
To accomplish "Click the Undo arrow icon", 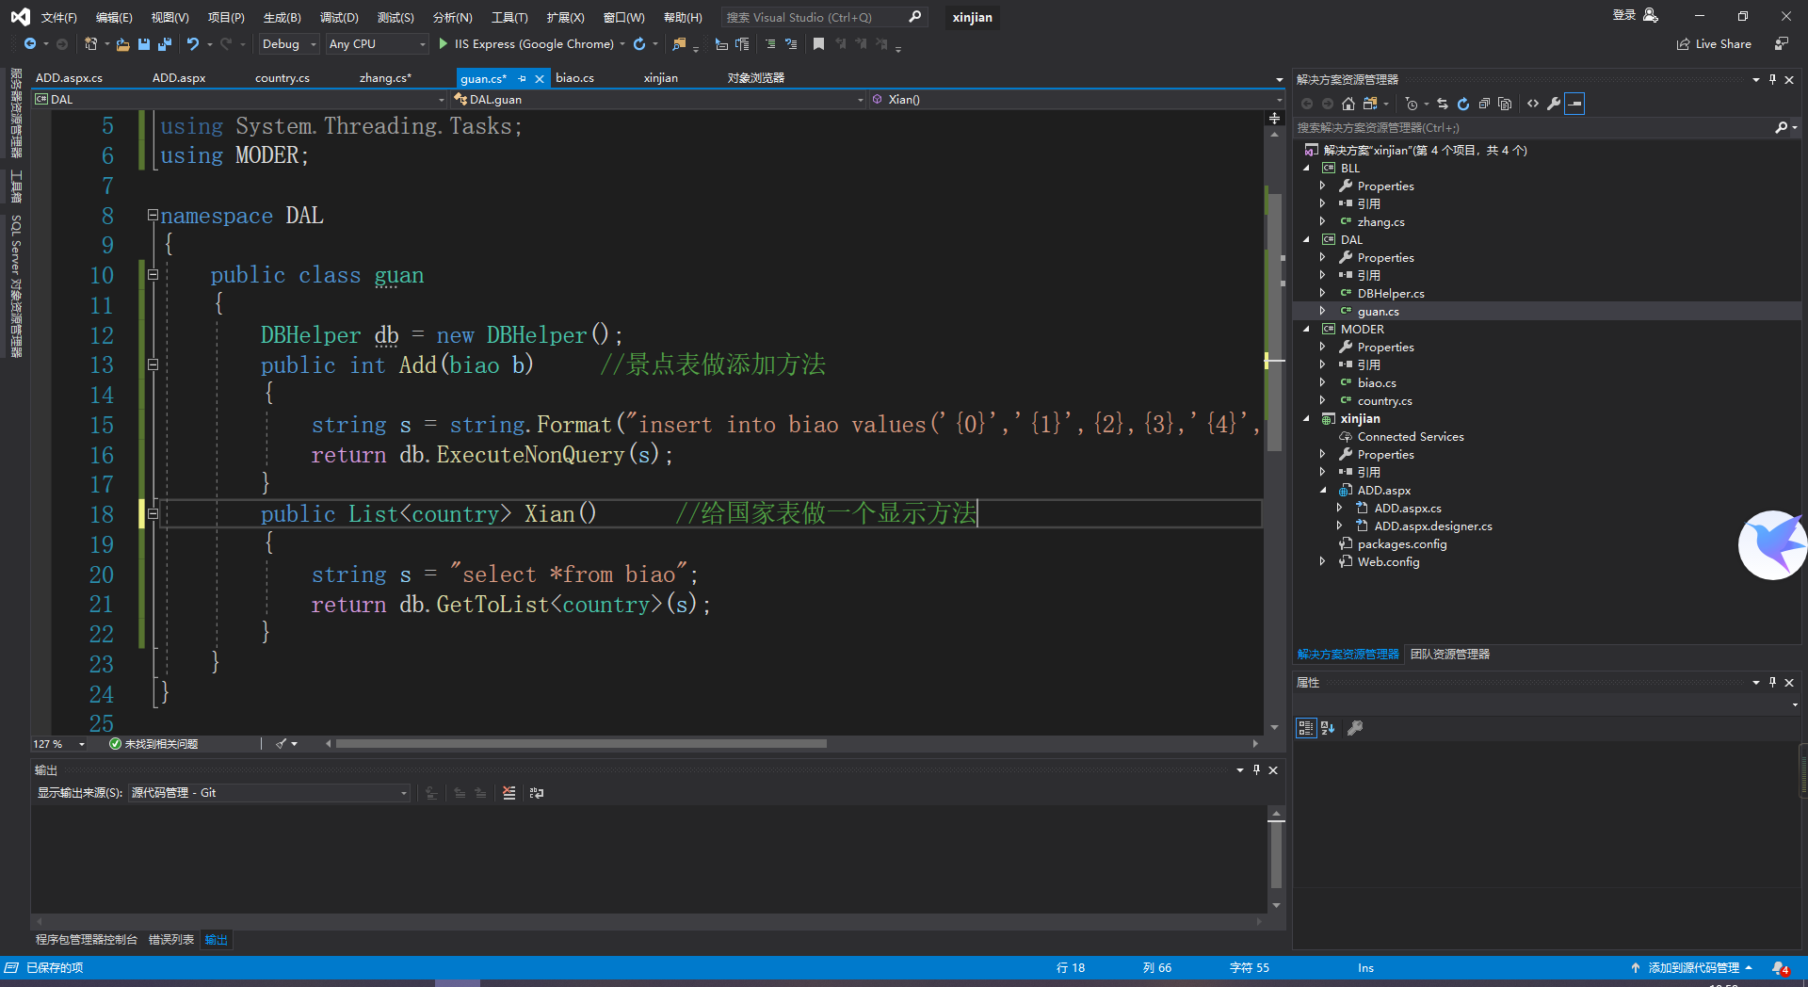I will (192, 44).
